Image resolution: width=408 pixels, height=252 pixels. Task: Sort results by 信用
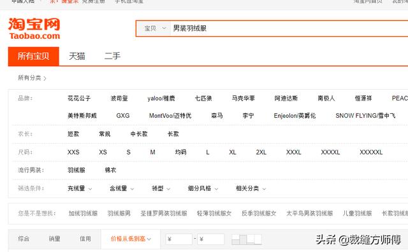(x=85, y=239)
